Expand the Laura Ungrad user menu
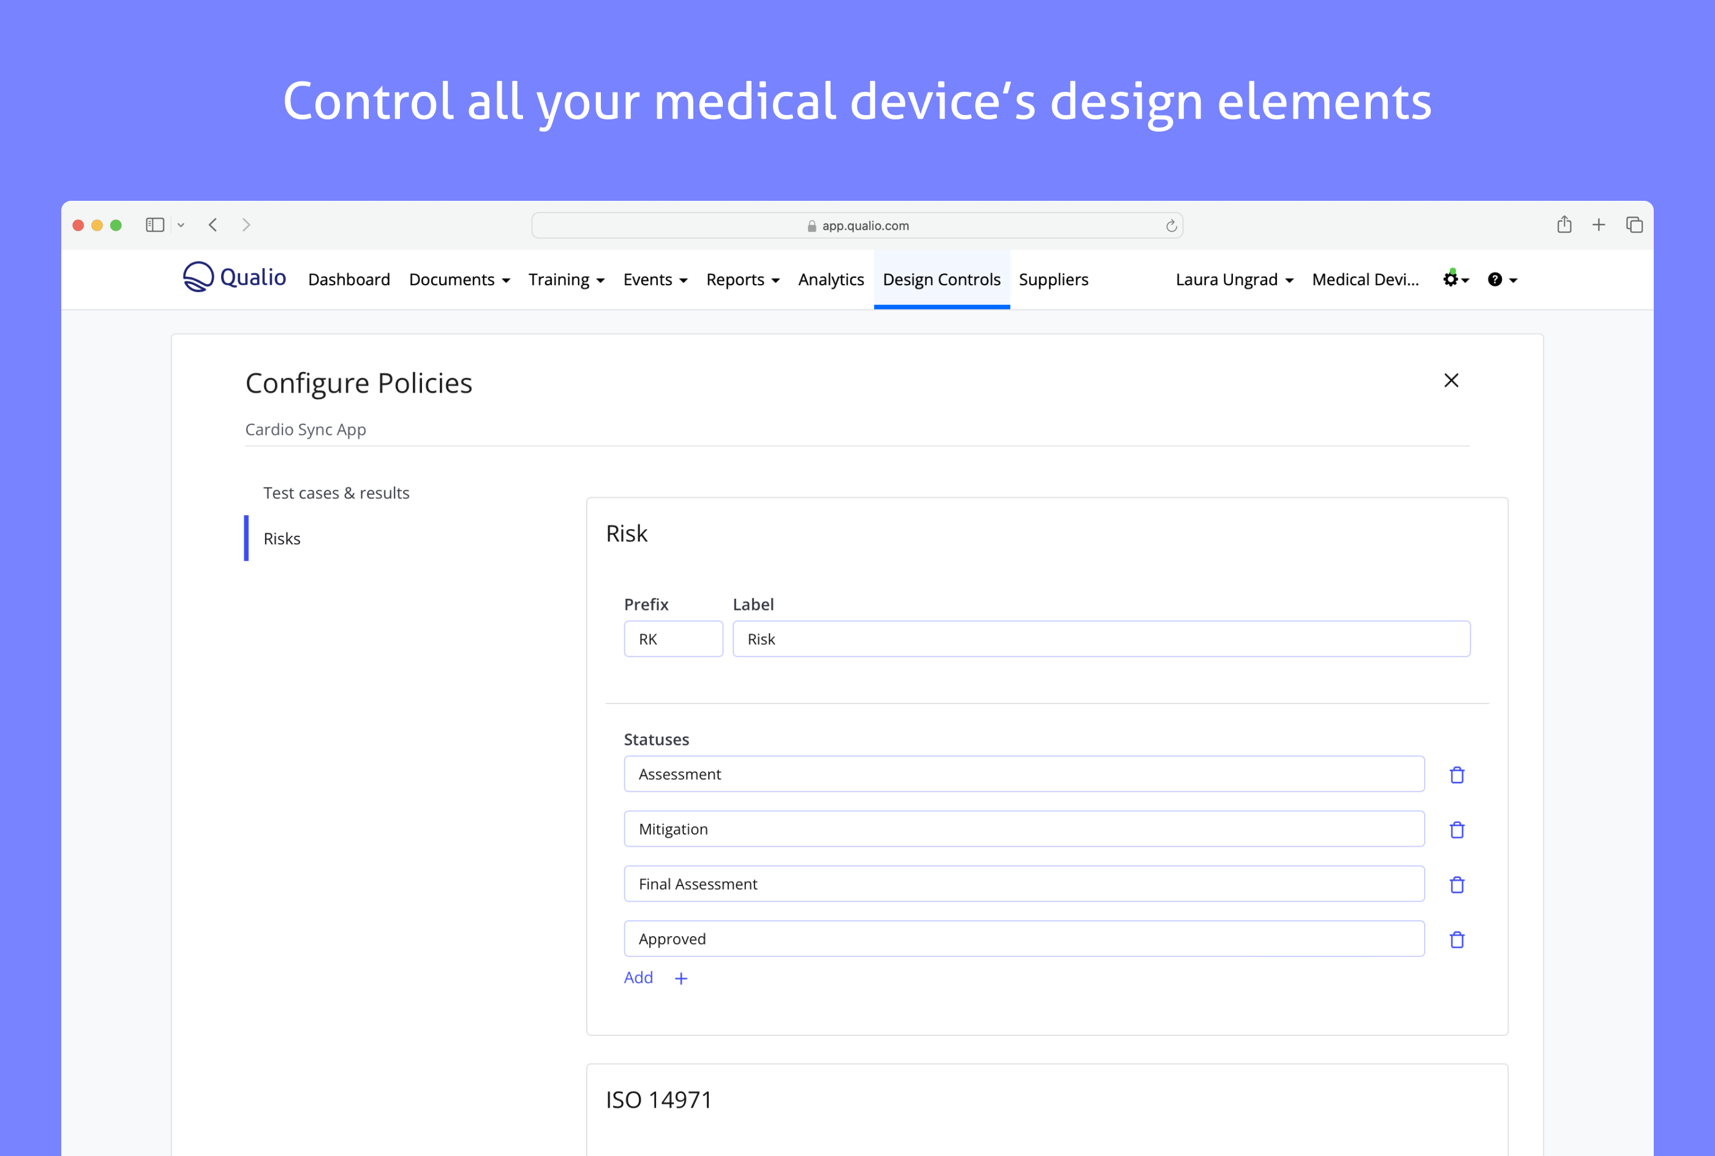 coord(1234,279)
